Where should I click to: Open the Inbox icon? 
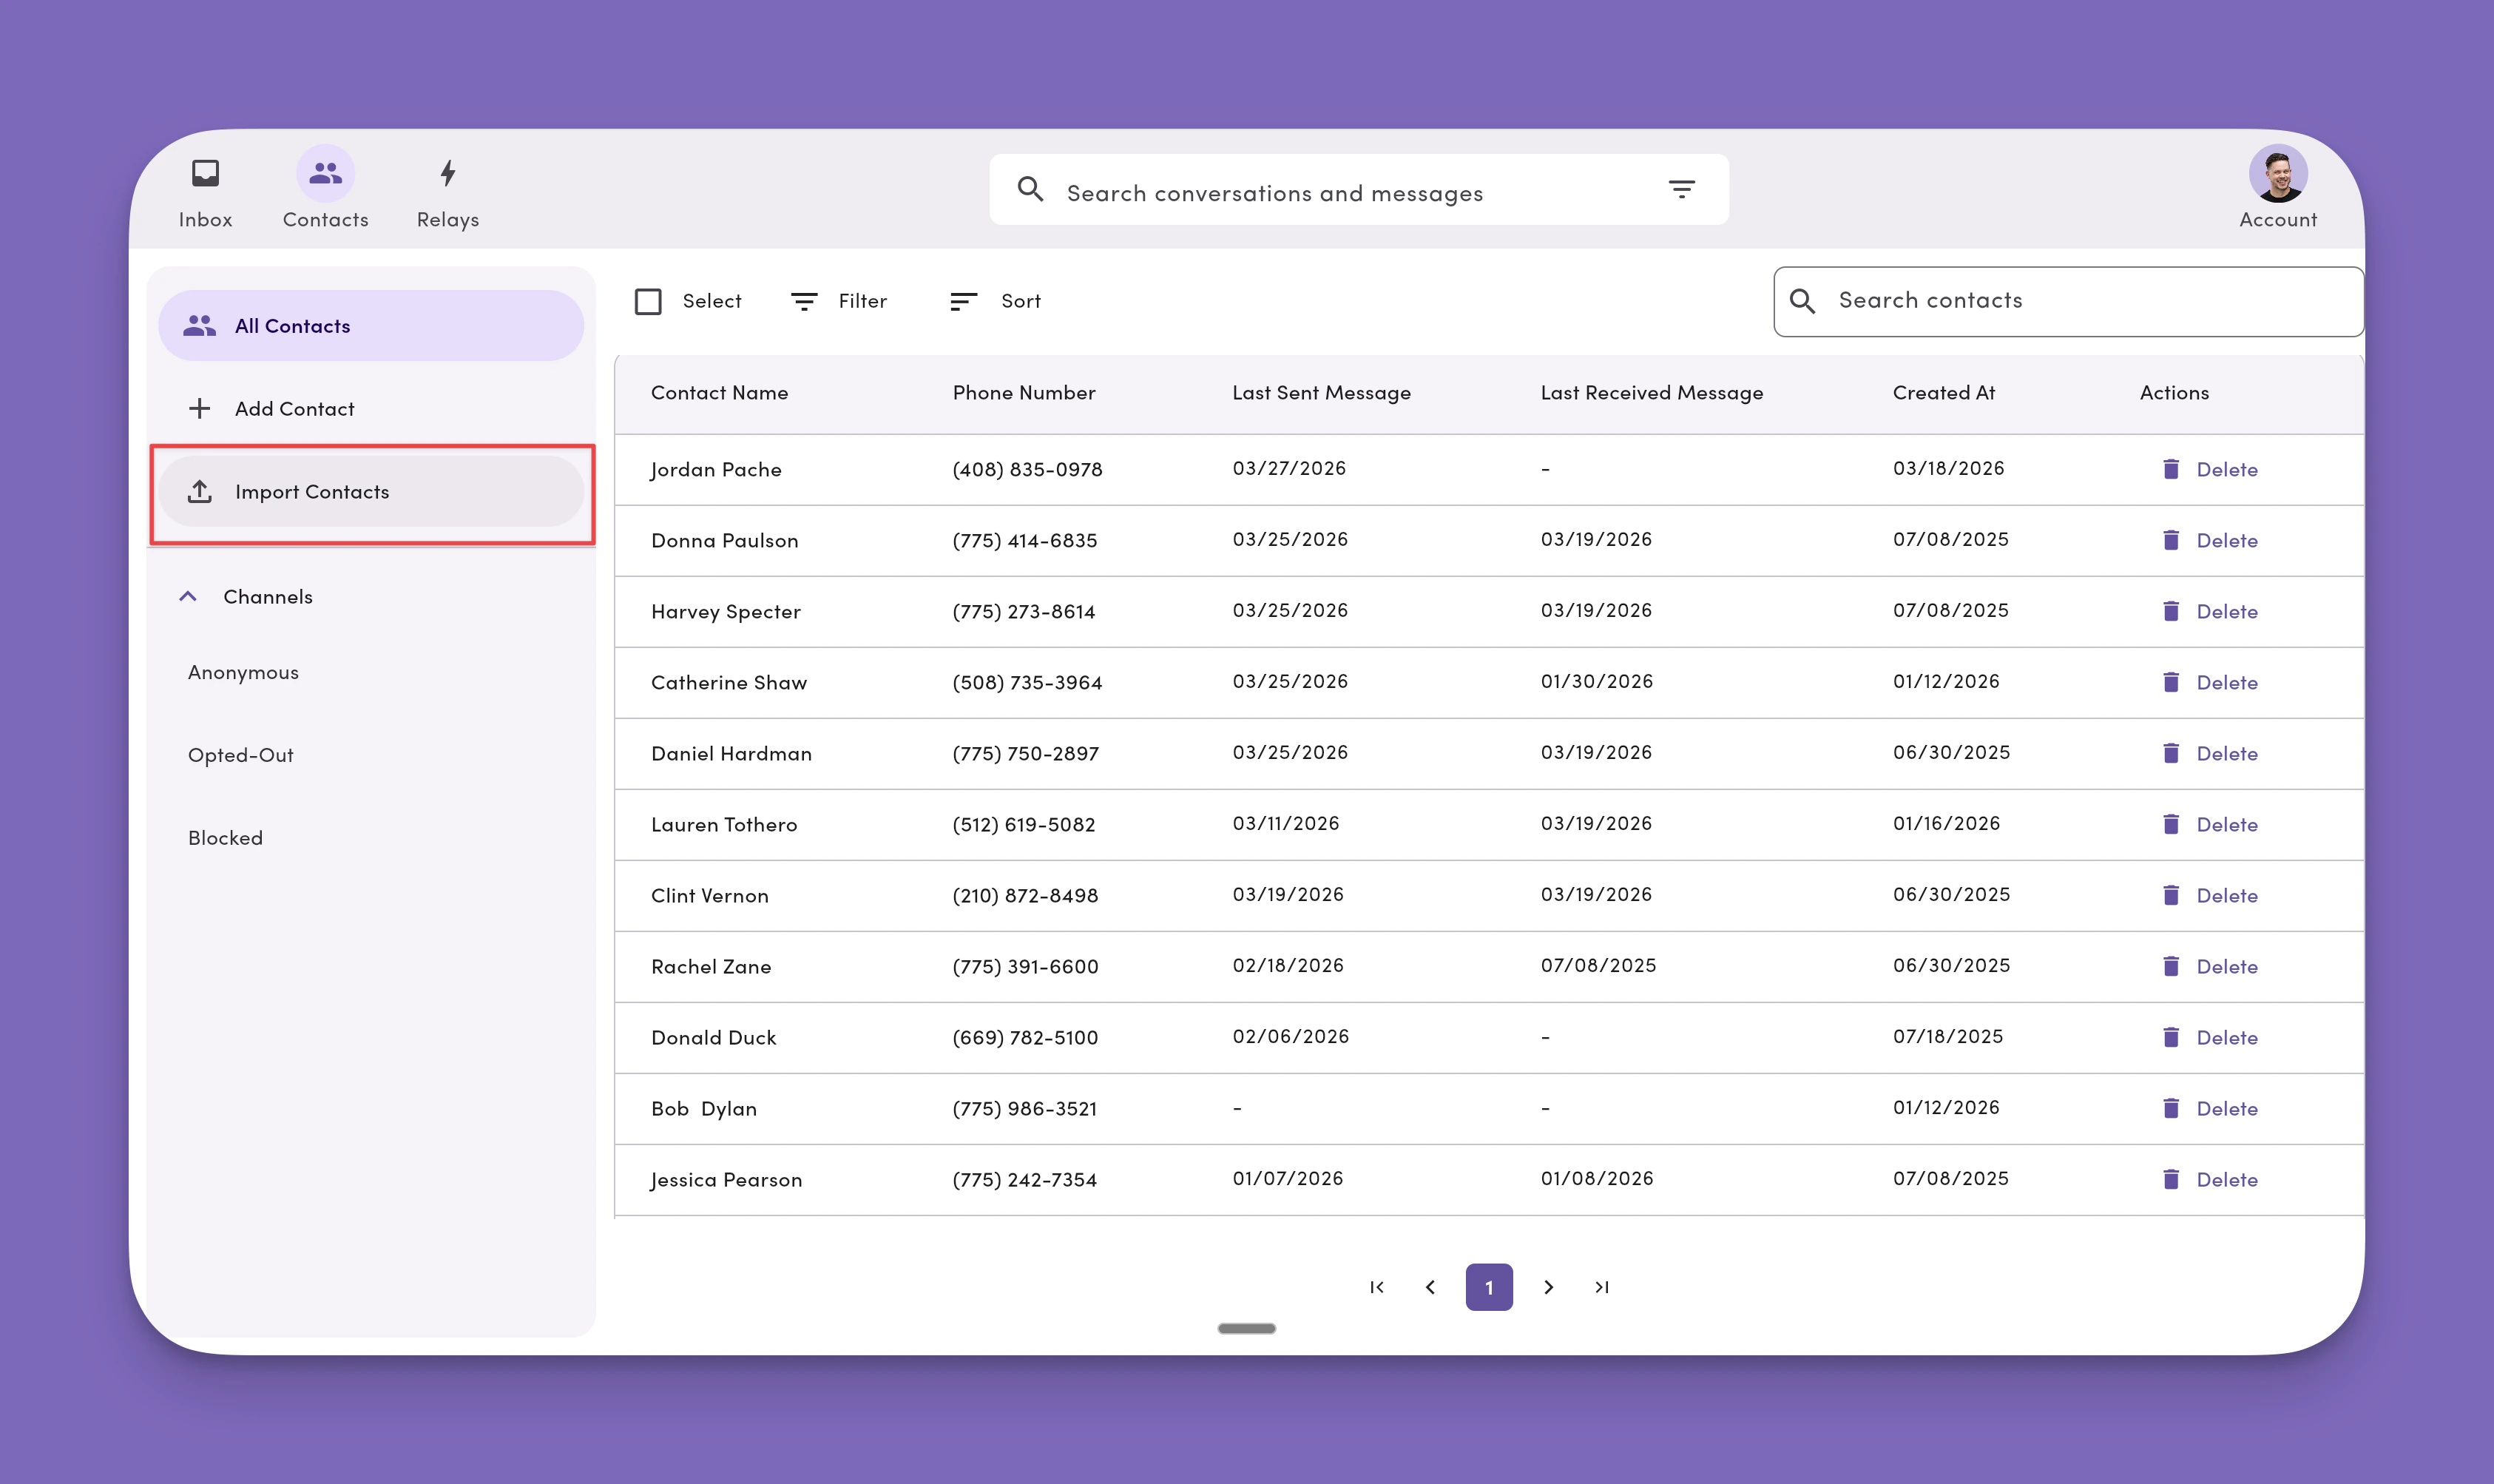click(x=205, y=174)
